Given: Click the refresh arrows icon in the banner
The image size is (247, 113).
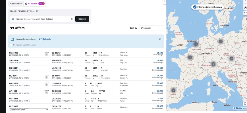Looking at the screenshot, I should 40,39.
